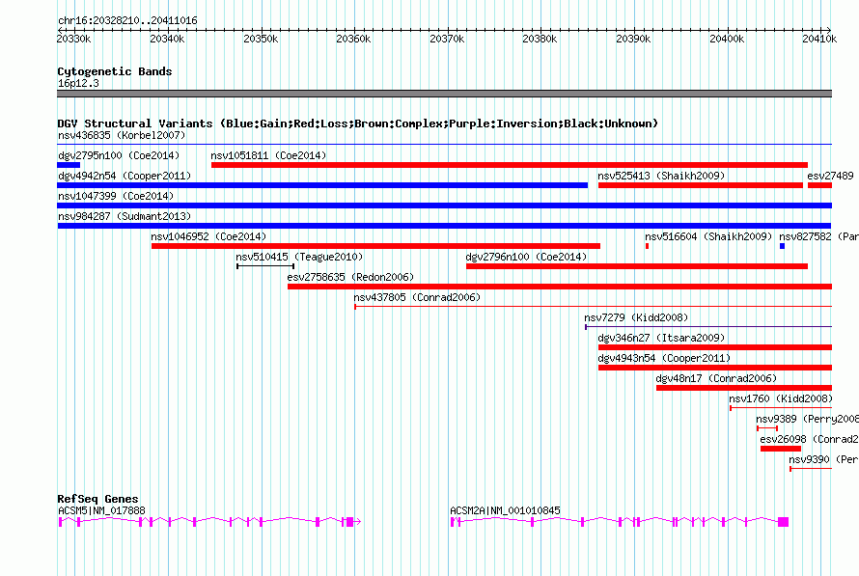Screen dimensions: 859x576
Task: Click the red dgv2796n100 loss bar
Action: [x=637, y=266]
